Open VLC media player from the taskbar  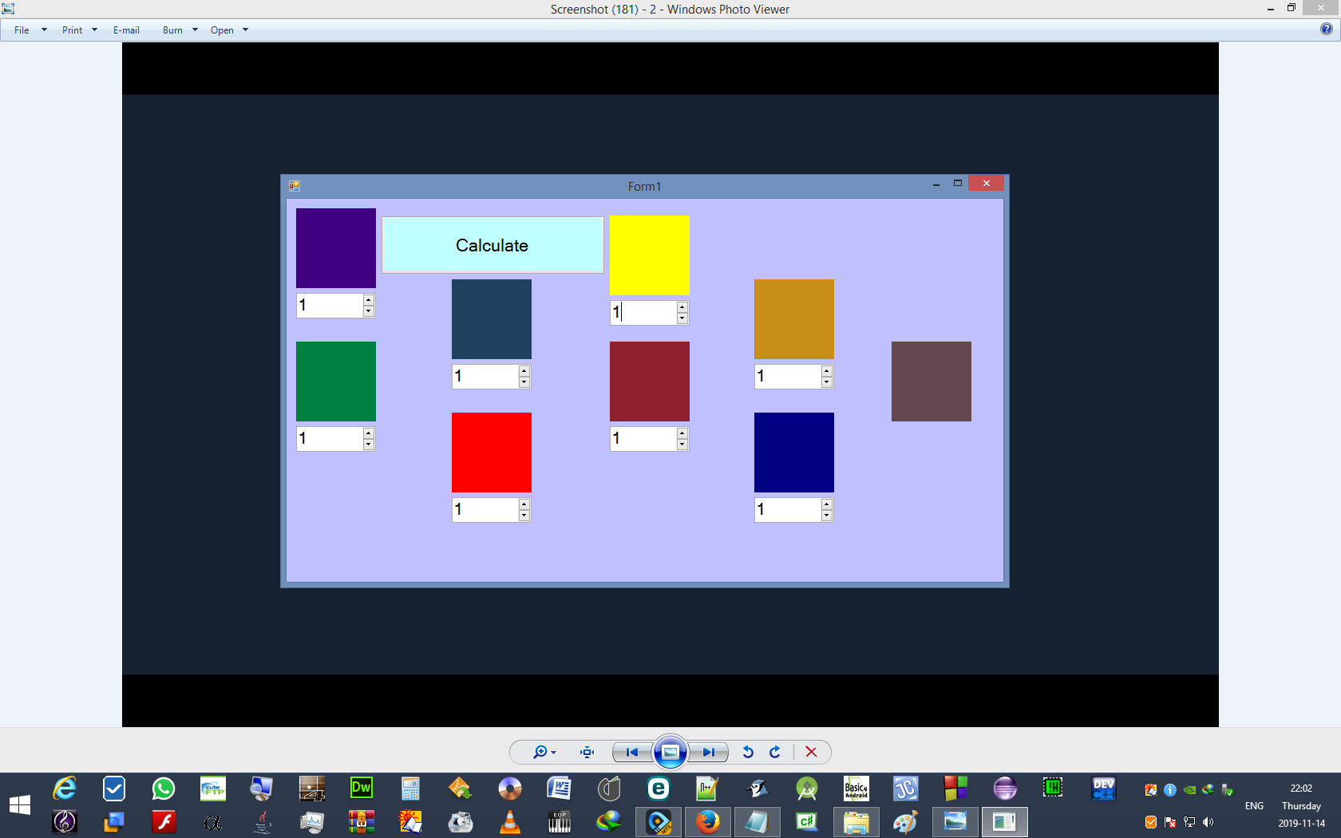point(510,821)
